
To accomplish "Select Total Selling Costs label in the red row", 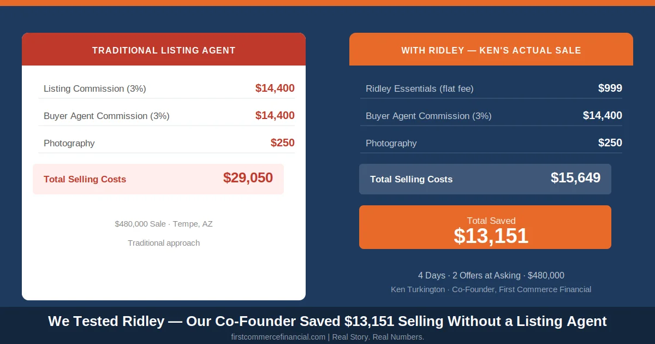I will pyautogui.click(x=85, y=179).
